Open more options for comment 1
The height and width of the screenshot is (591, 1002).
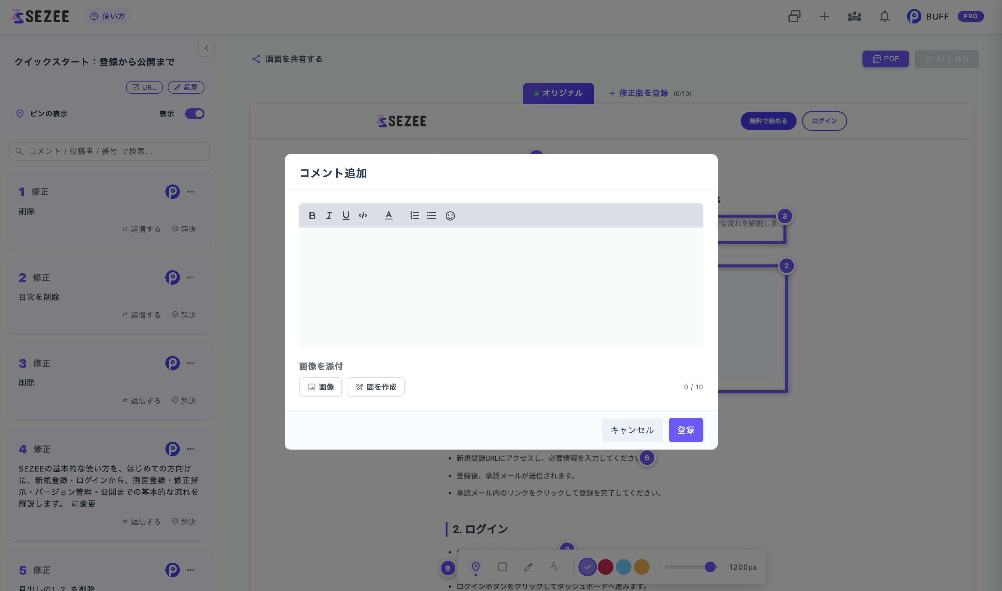coord(191,192)
